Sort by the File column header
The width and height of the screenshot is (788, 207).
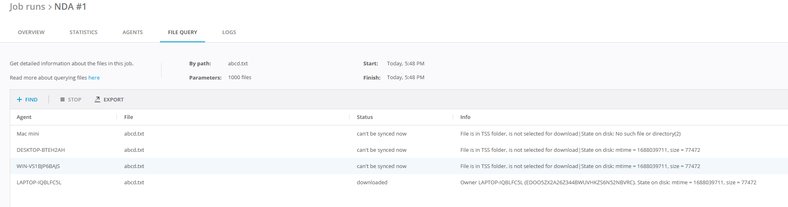[128, 117]
